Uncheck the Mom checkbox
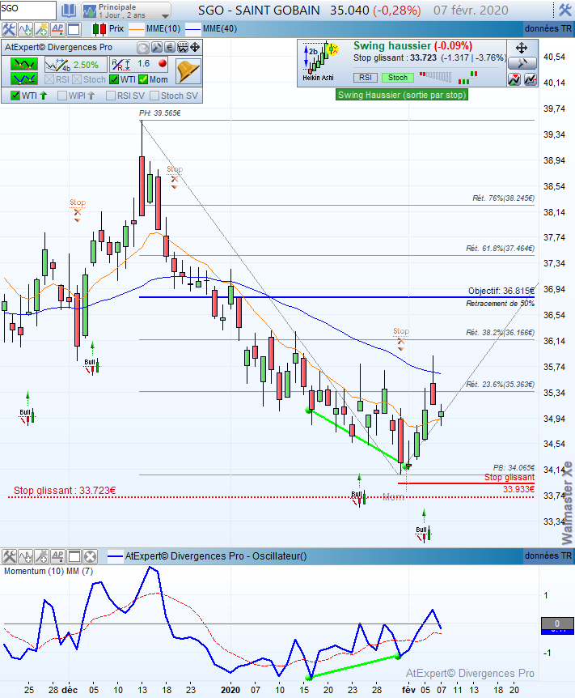 point(143,79)
